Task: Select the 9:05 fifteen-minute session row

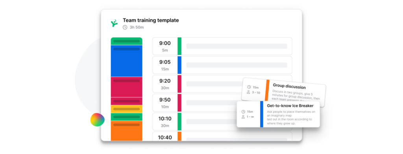Action: click(x=222, y=65)
